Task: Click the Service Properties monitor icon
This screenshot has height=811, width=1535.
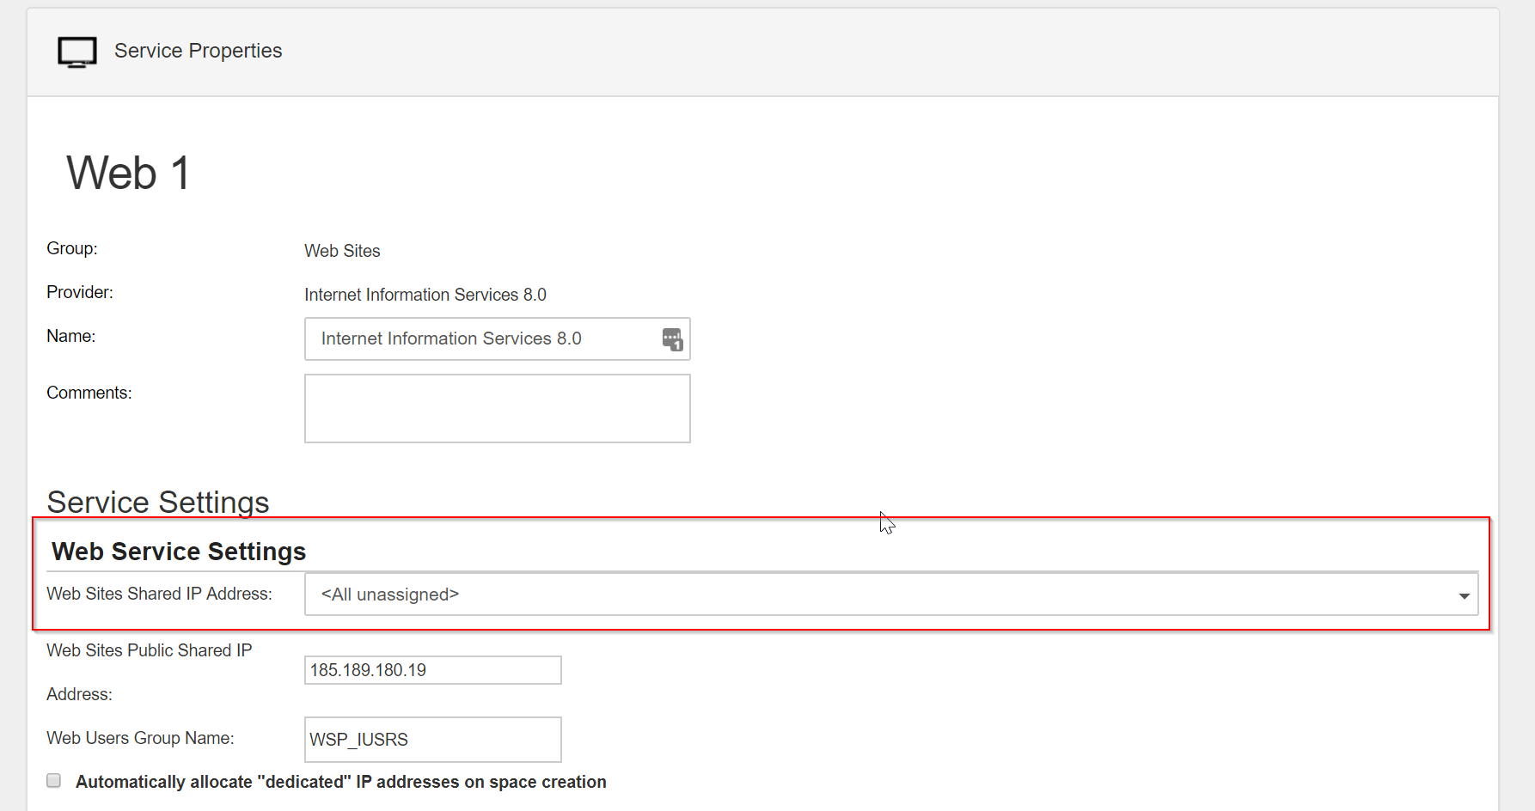Action: pyautogui.click(x=77, y=52)
